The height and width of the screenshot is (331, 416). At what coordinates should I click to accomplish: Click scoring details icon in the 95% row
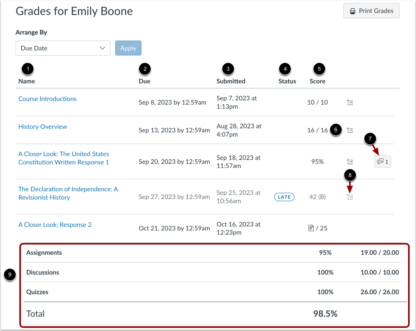350,162
